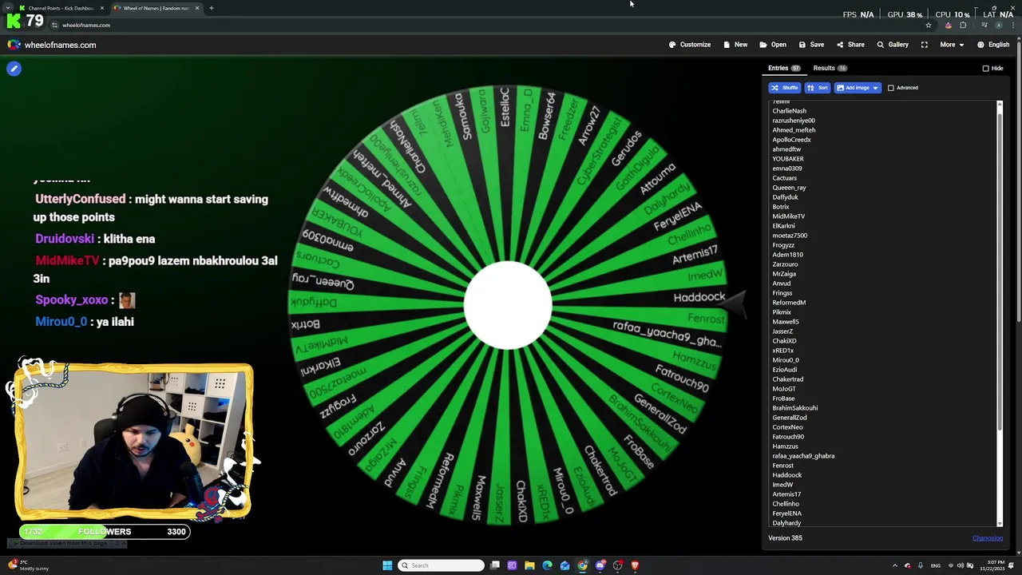Save the current wheel
The image size is (1022, 575).
click(x=811, y=45)
